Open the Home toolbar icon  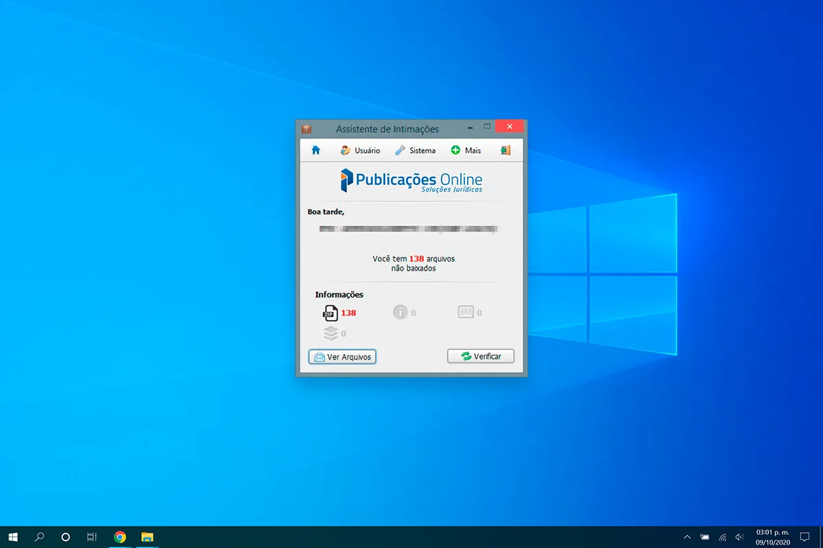[315, 149]
